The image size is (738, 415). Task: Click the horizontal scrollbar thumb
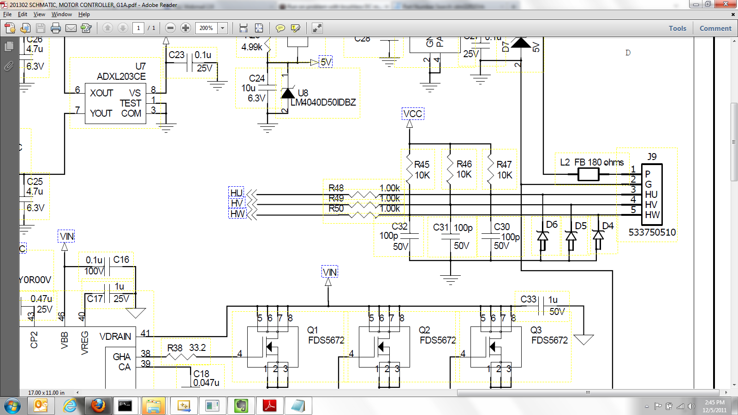[588, 393]
